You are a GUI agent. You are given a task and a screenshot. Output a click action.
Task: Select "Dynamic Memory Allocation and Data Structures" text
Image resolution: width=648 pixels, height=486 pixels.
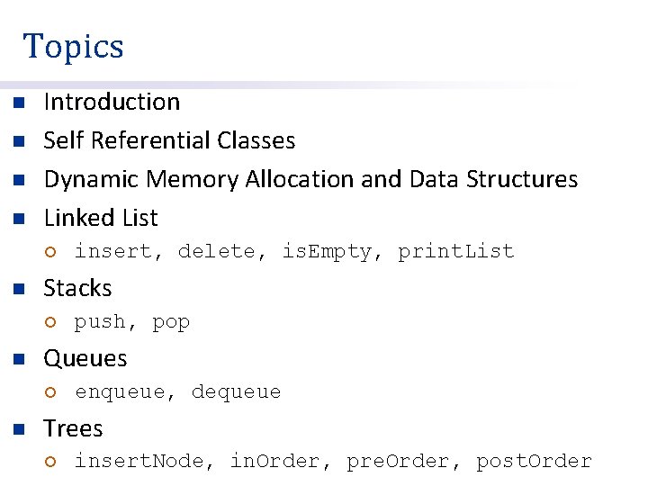(310, 179)
